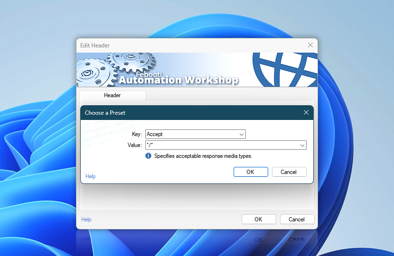Close the Choose a Preset dialog
Image resolution: width=394 pixels, height=256 pixels.
tap(306, 112)
